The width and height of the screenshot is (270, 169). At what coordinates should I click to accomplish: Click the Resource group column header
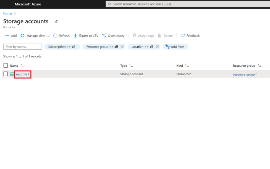tap(244, 66)
